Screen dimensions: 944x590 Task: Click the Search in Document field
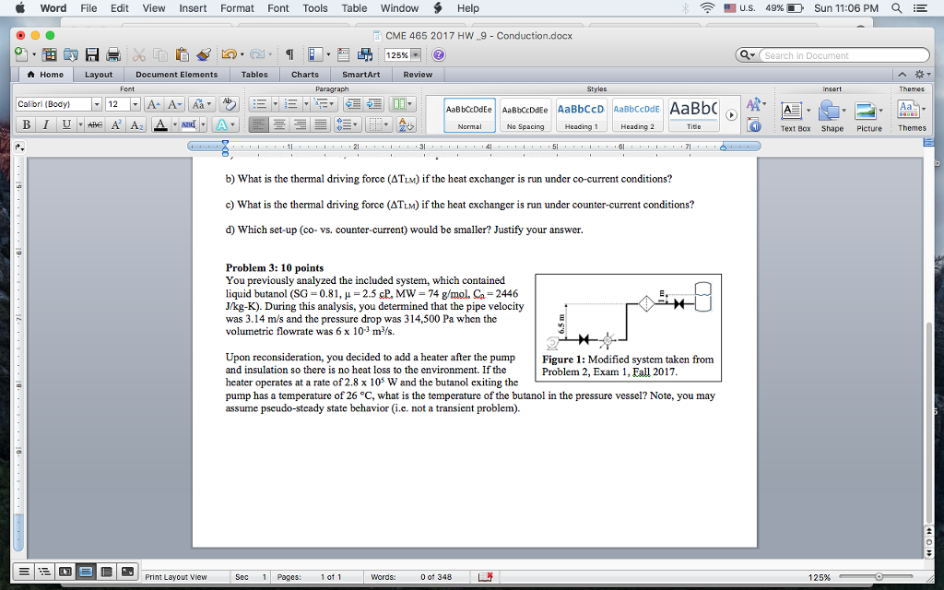click(842, 55)
